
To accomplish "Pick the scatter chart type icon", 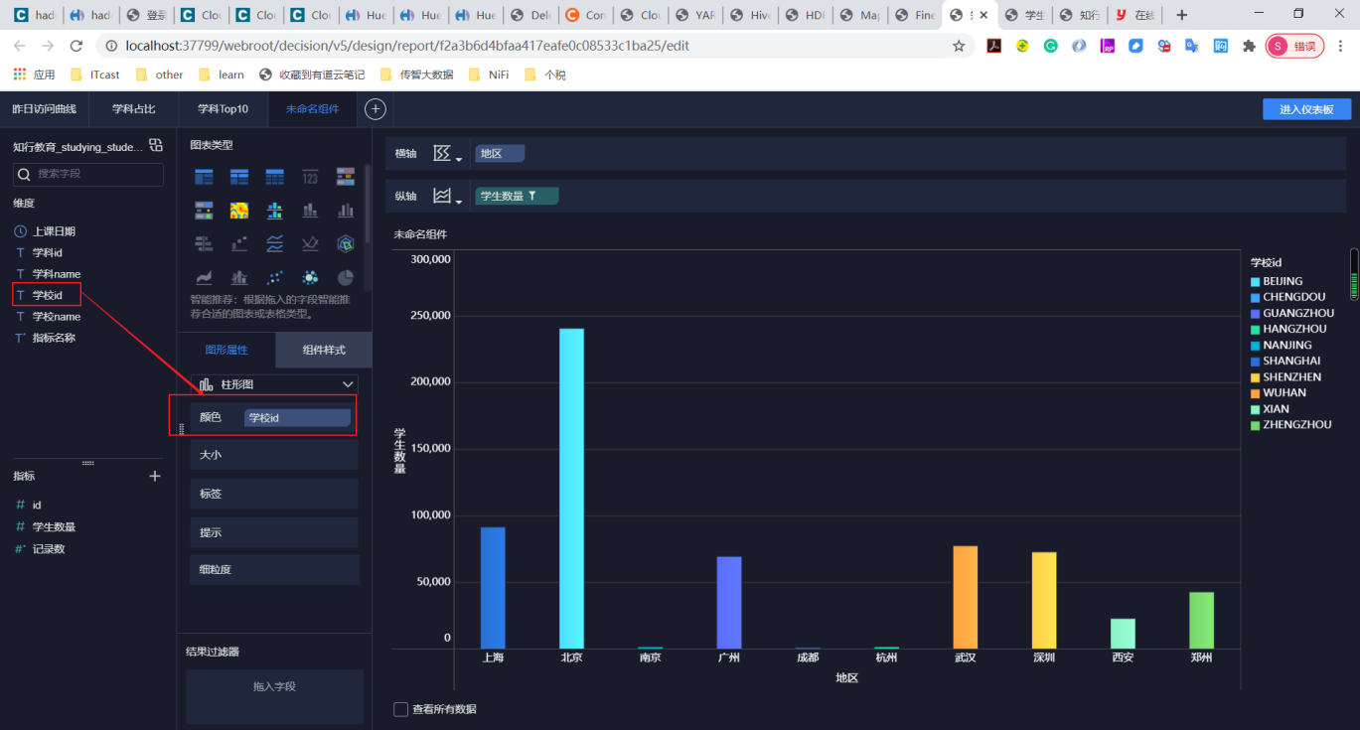I will pyautogui.click(x=275, y=277).
